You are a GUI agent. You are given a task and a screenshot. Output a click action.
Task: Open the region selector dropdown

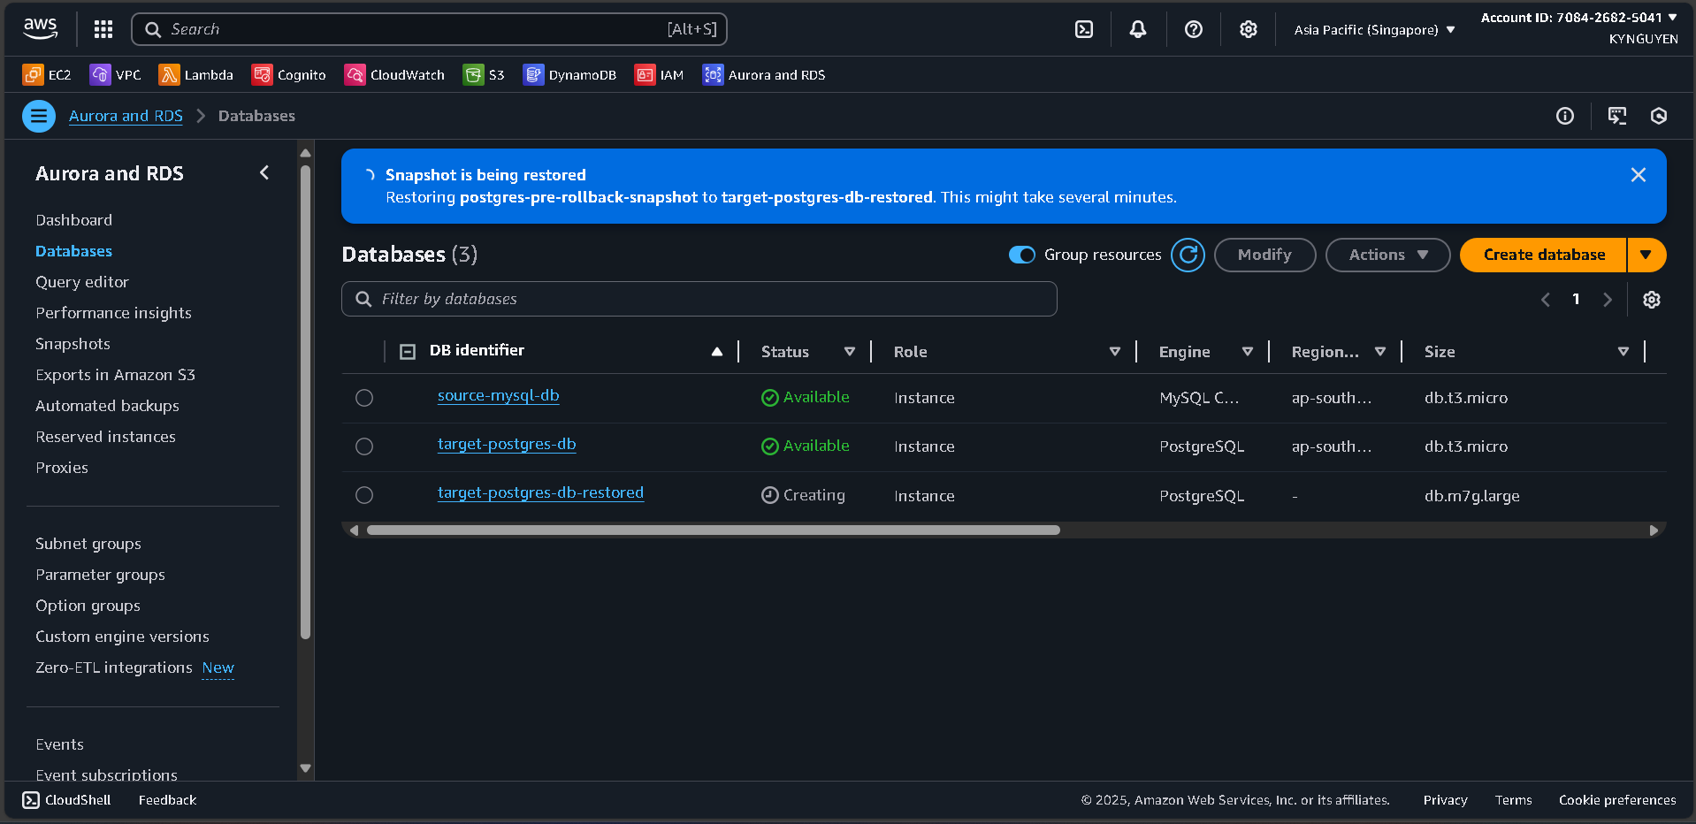pos(1371,29)
